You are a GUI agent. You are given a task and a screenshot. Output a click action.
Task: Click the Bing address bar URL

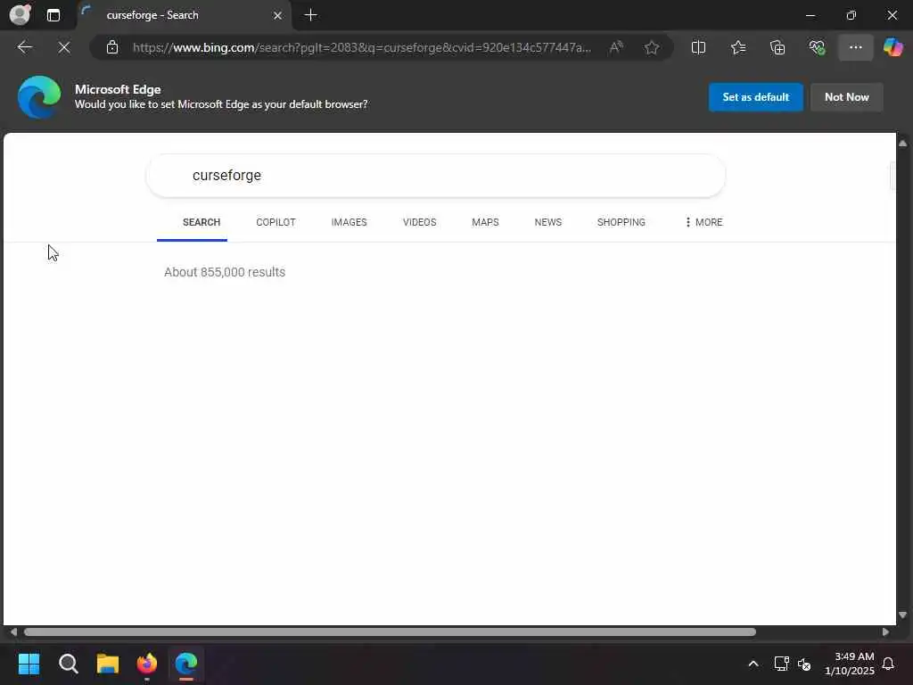click(x=361, y=47)
